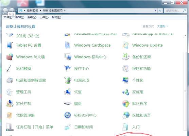Screen dimensions: 189x136
Task: Click the 调整计算机的设置 heading
Action: [x=20, y=27]
